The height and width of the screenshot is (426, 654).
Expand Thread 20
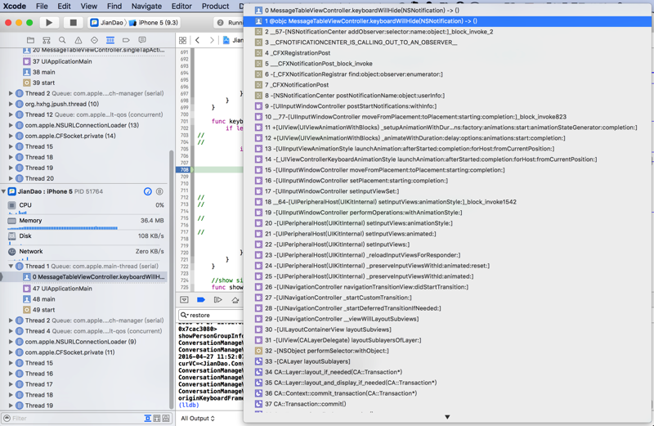[x=11, y=178]
